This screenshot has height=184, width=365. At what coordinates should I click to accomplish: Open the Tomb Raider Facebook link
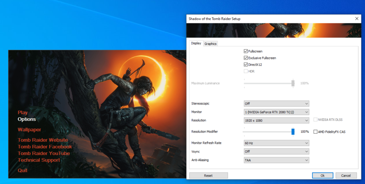point(45,147)
